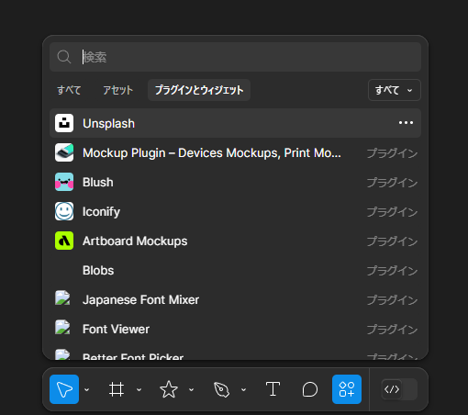Viewport: 468px width, 415px height.
Task: Select the Star shape tool
Action: pyautogui.click(x=169, y=389)
